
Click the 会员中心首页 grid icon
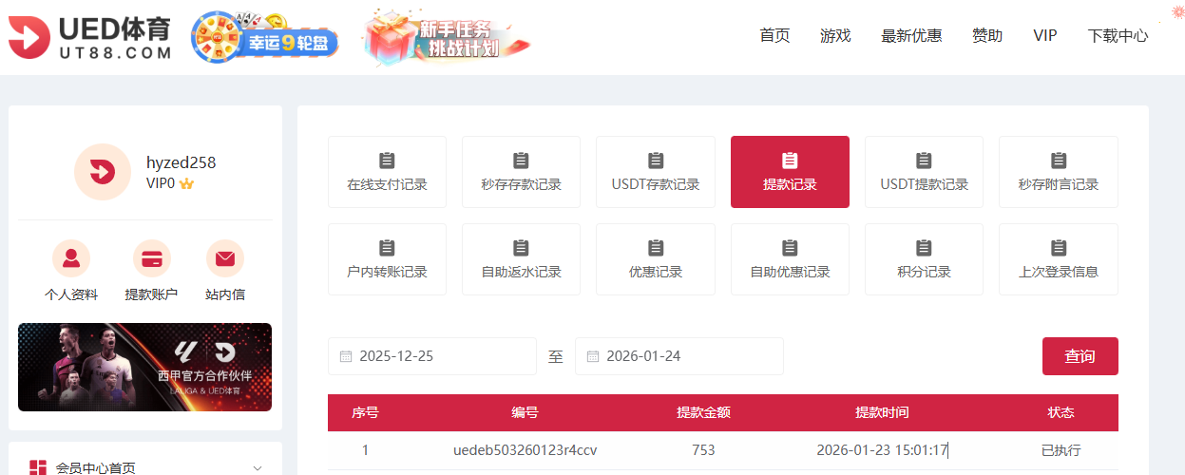click(38, 467)
